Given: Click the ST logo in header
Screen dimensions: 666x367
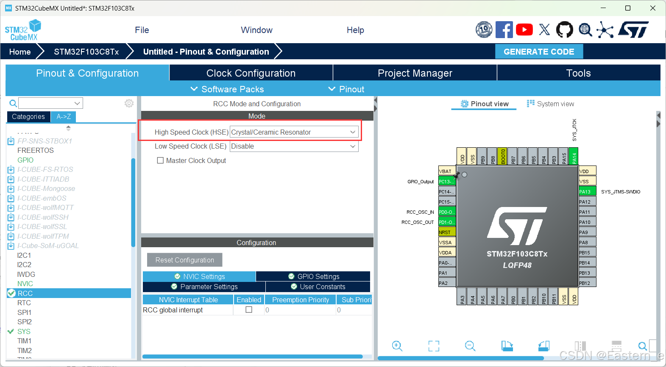Looking at the screenshot, I should coord(633,30).
